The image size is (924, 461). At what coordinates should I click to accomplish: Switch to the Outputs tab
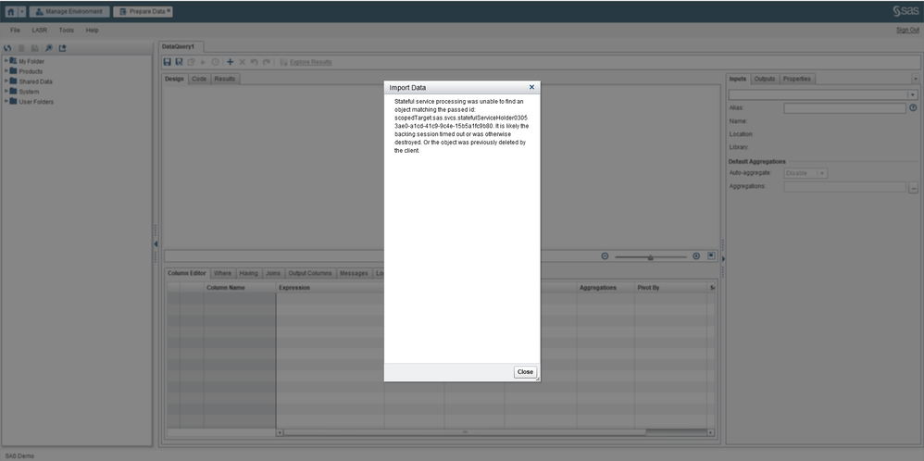pyautogui.click(x=765, y=79)
